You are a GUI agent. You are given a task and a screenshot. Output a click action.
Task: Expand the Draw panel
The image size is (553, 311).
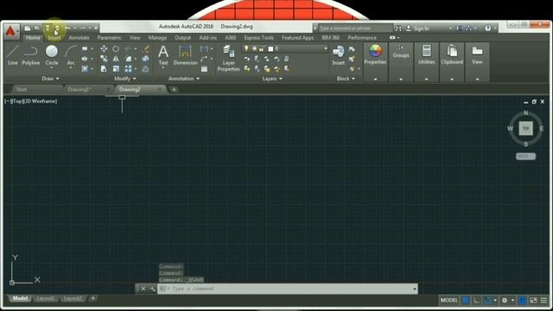point(50,79)
